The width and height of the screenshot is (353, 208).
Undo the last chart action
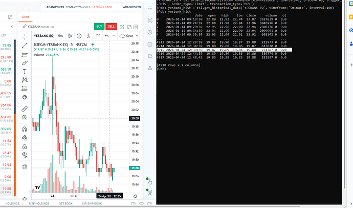(106, 36)
